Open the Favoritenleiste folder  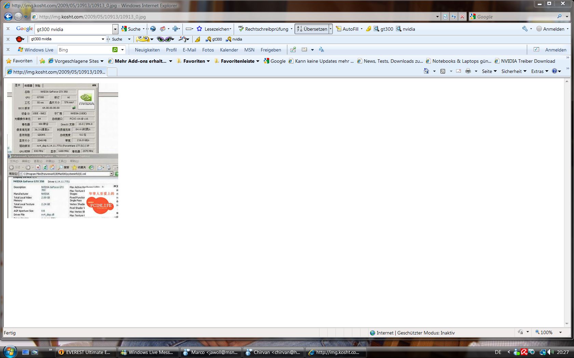[x=237, y=61]
